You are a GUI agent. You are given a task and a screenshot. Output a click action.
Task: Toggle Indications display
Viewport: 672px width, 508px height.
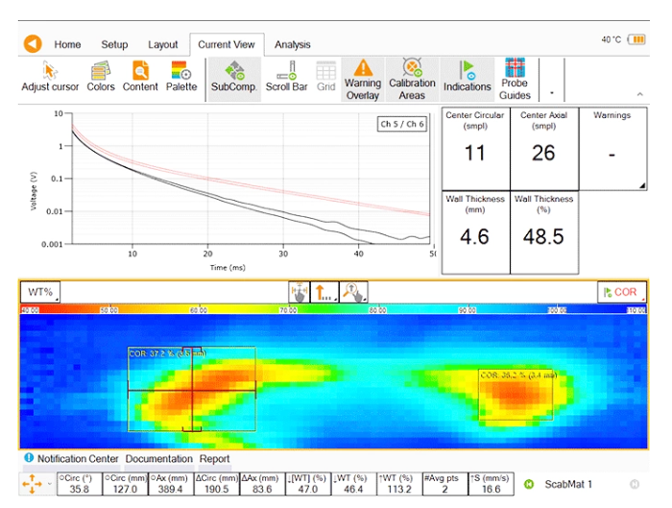pyautogui.click(x=467, y=78)
